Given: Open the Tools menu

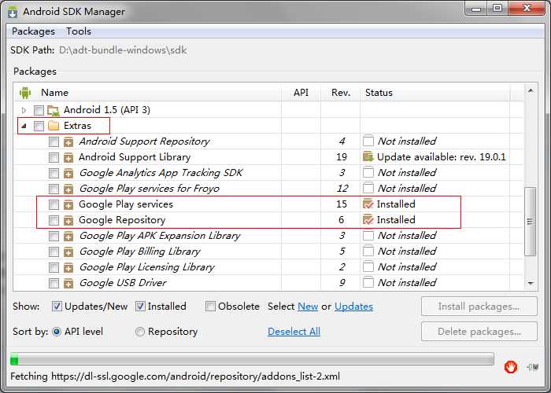Looking at the screenshot, I should (79, 31).
